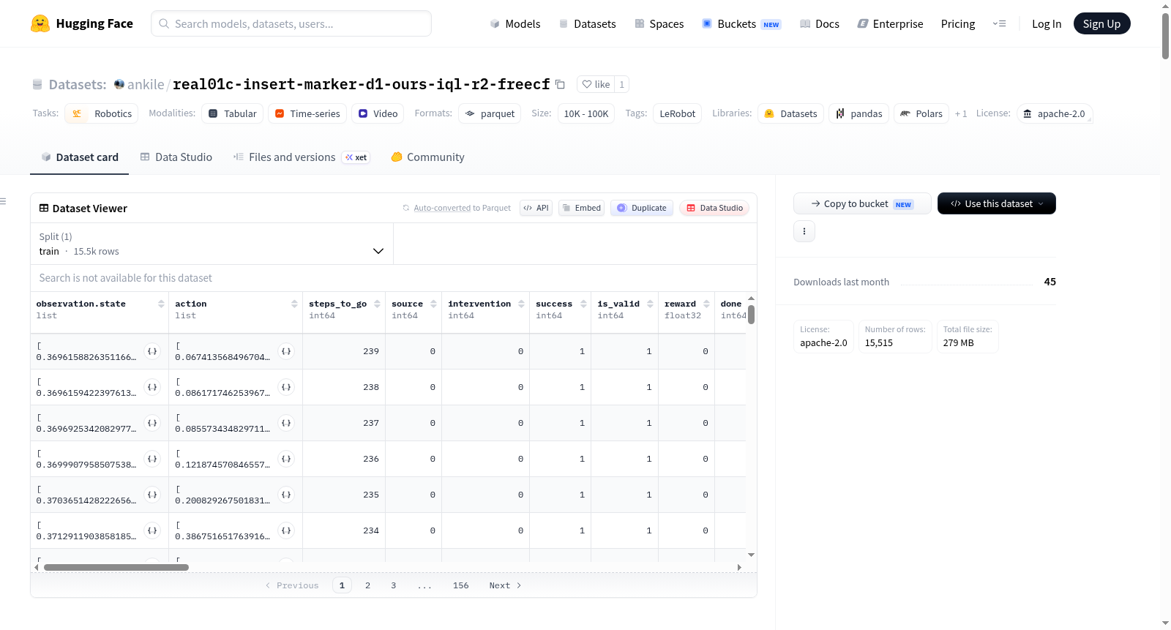The height and width of the screenshot is (630, 1171).
Task: Open the ankile profile link
Action: tap(146, 84)
